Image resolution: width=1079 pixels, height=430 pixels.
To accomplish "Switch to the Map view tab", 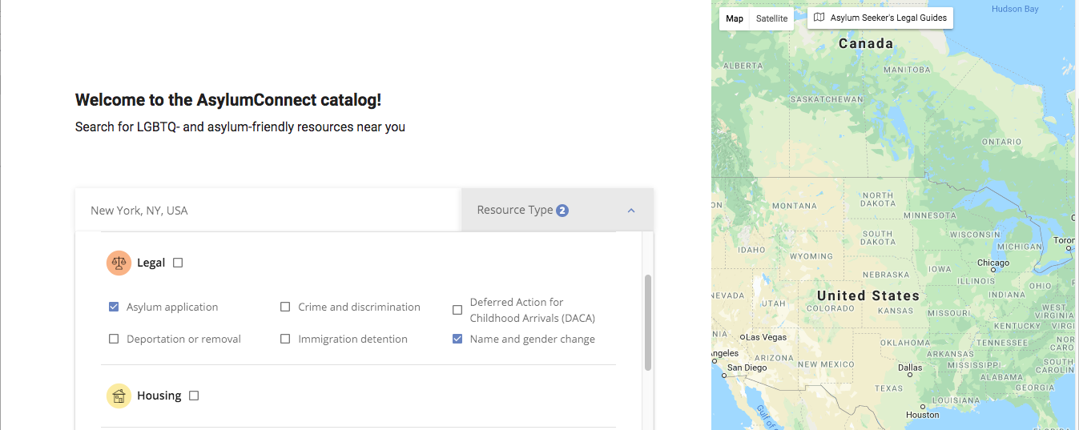I will pyautogui.click(x=735, y=18).
